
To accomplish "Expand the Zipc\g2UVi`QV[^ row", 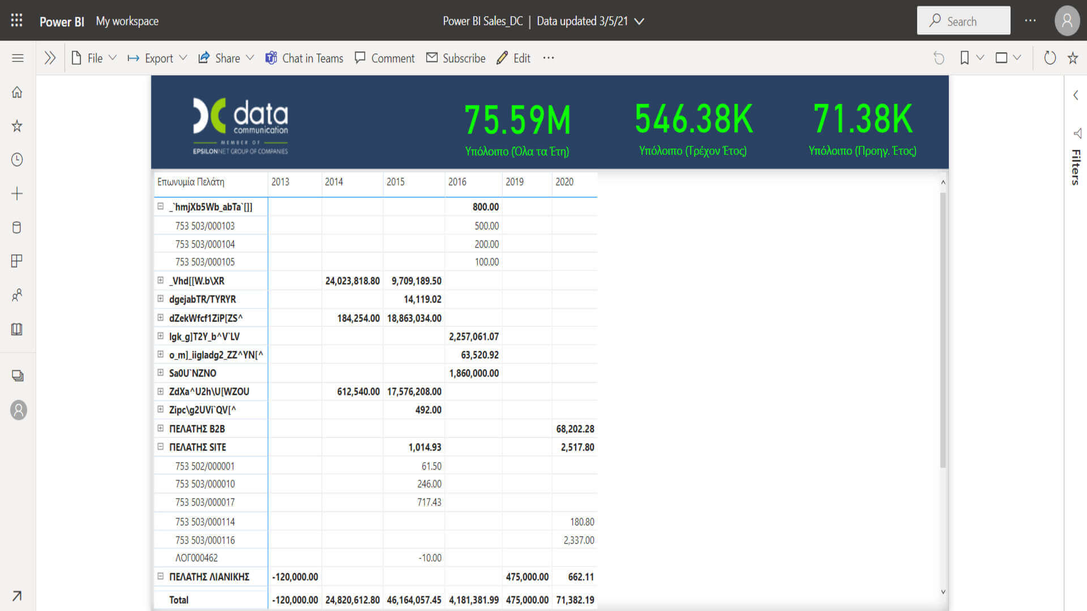I will (x=160, y=409).
